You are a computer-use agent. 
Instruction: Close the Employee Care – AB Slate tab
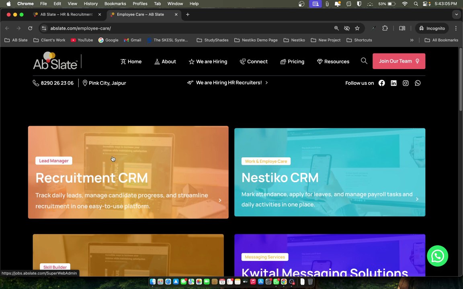click(176, 14)
